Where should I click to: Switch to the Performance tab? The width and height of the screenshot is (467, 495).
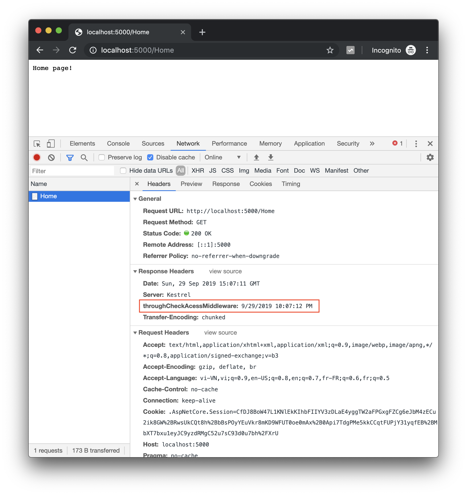tap(229, 144)
